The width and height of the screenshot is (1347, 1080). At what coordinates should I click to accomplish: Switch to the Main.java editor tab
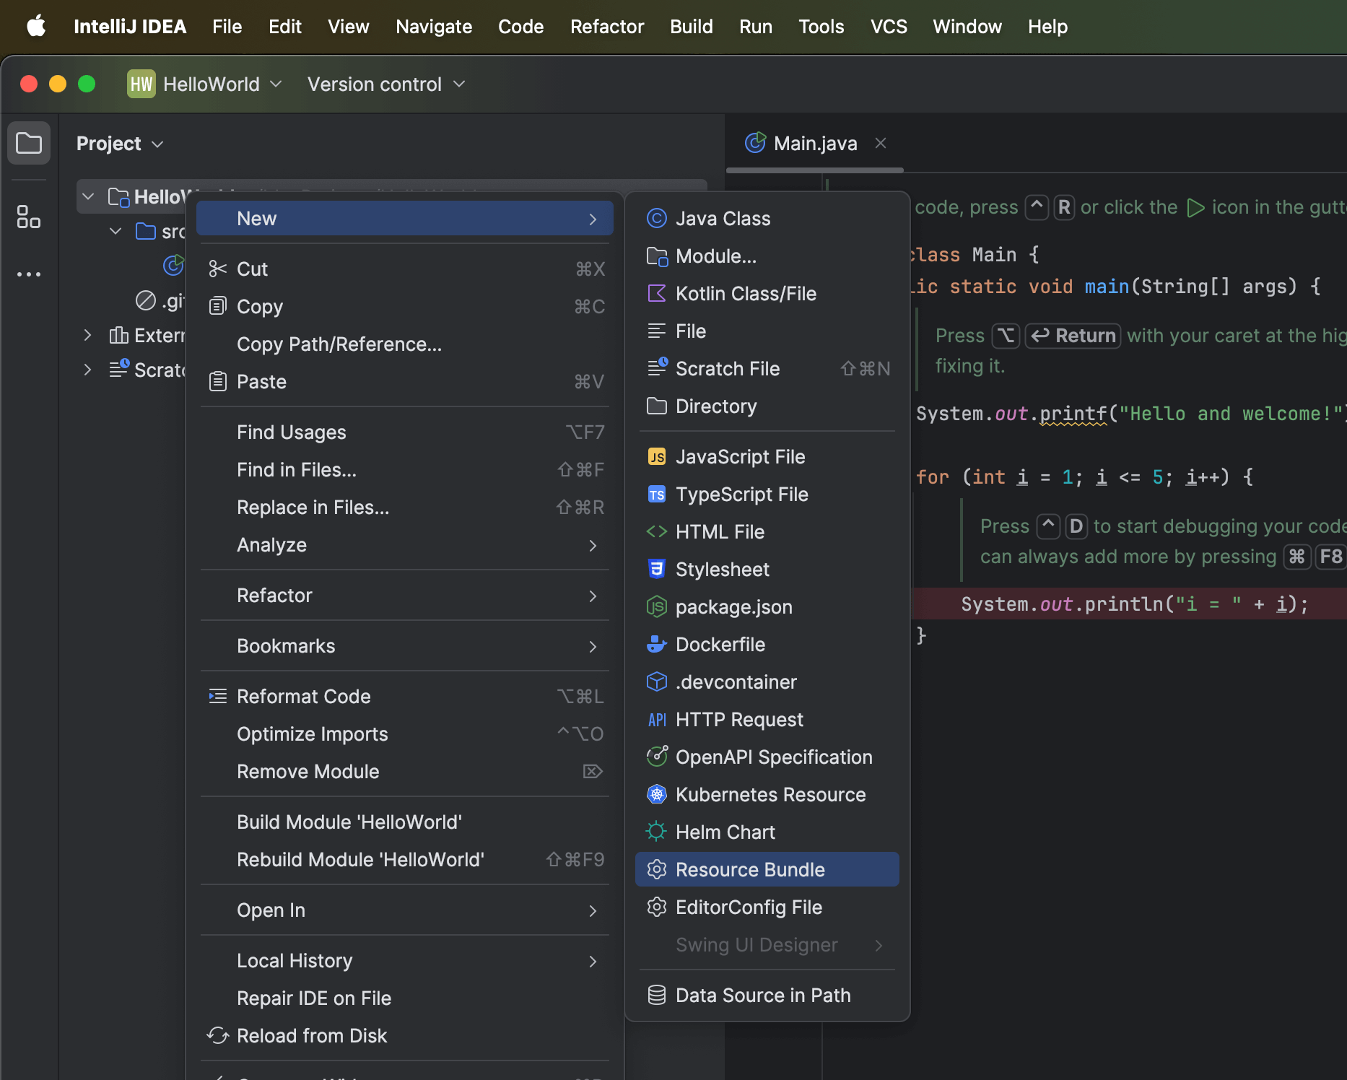pyautogui.click(x=814, y=144)
